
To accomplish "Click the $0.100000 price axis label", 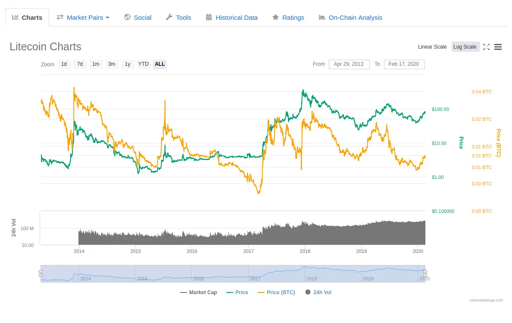I will [443, 211].
